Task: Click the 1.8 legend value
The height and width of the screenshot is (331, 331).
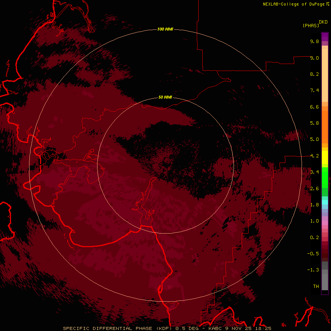Action: click(x=314, y=205)
